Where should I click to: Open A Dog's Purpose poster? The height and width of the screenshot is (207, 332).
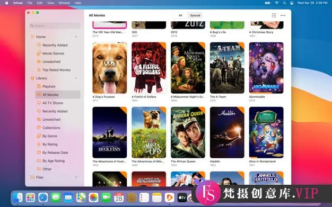point(110,68)
